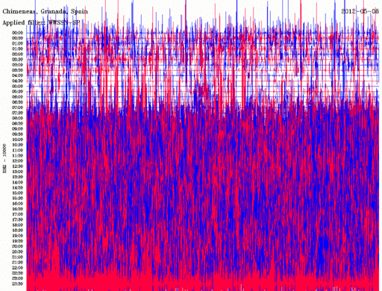Image resolution: width=382 pixels, height=291 pixels.
Task: Select the 07:00 time row label
Action: click(17, 107)
